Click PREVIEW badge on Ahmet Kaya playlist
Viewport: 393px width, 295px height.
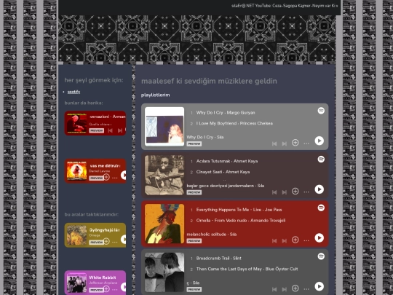click(194, 192)
